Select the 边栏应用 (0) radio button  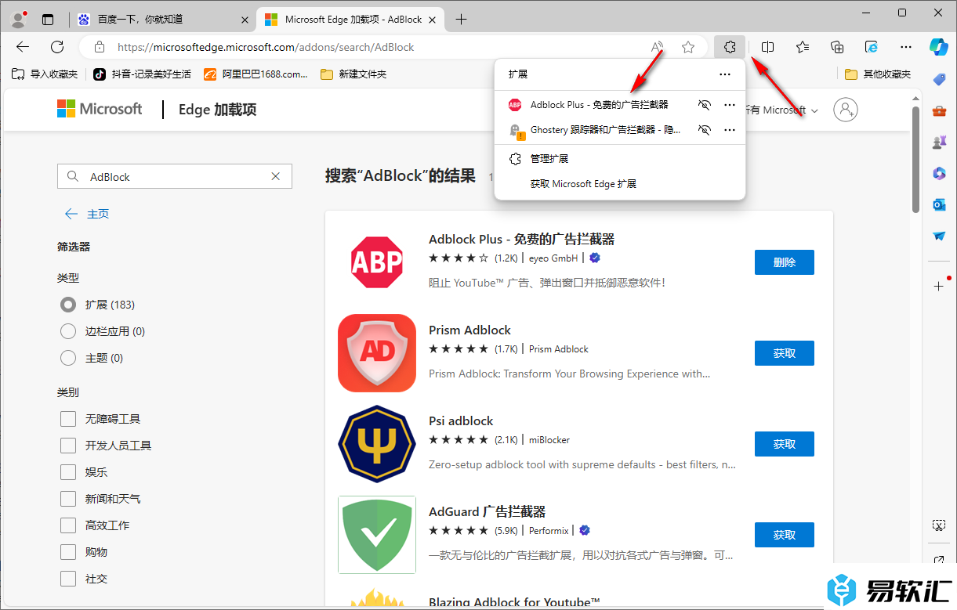point(68,331)
